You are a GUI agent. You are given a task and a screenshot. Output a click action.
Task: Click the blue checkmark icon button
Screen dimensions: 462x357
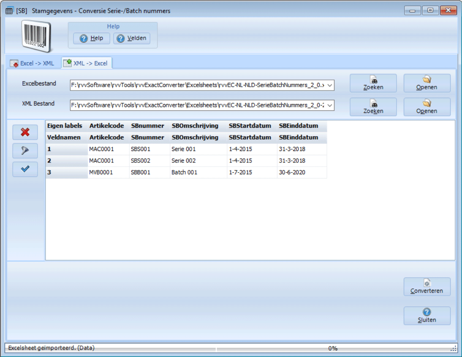(25, 169)
